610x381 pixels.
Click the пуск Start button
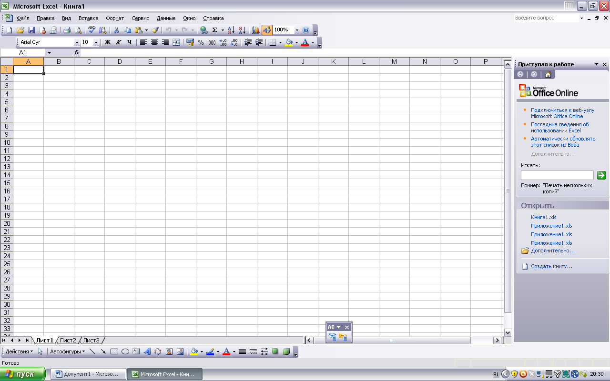coord(23,374)
